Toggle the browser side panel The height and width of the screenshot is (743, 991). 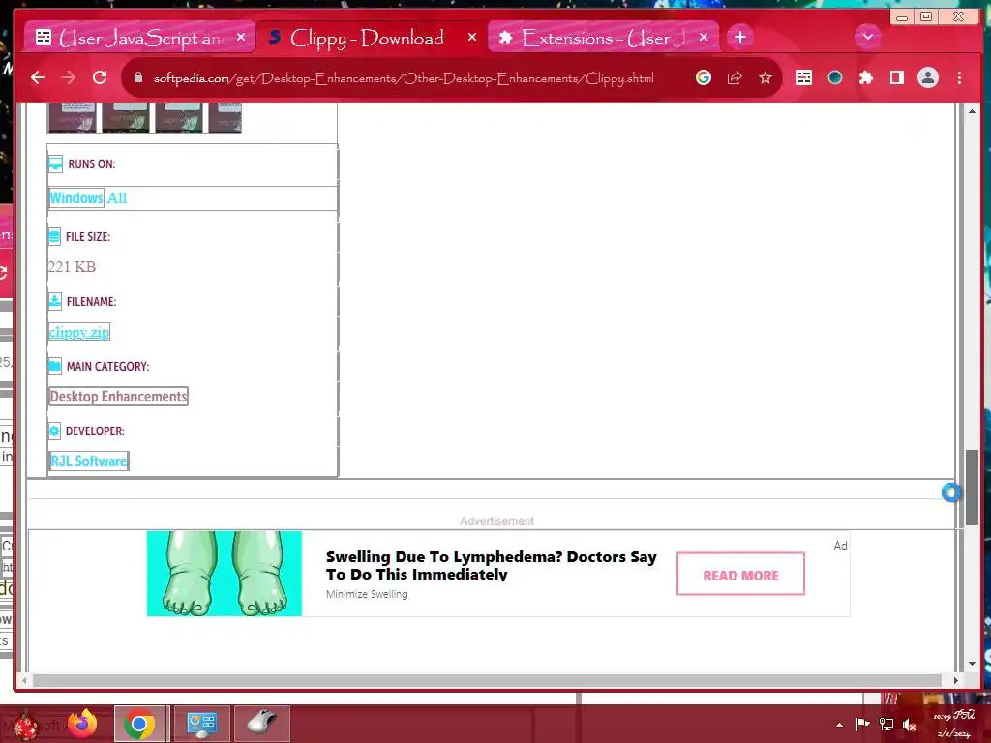coord(897,77)
